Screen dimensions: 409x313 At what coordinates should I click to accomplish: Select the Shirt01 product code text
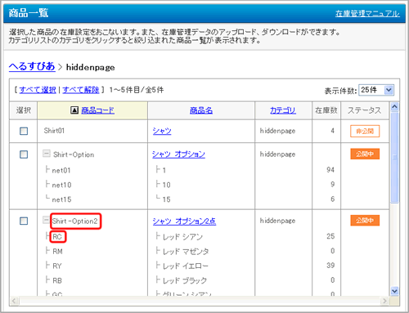pyautogui.click(x=54, y=131)
